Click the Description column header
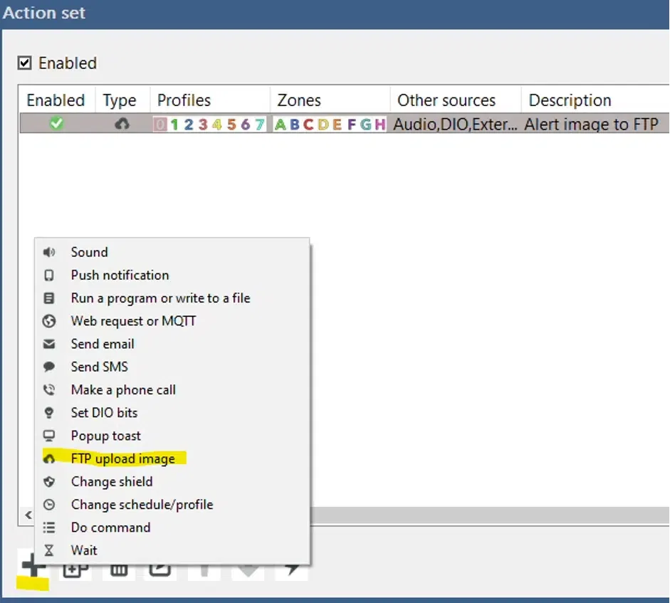This screenshot has height=603, width=670. click(x=570, y=100)
